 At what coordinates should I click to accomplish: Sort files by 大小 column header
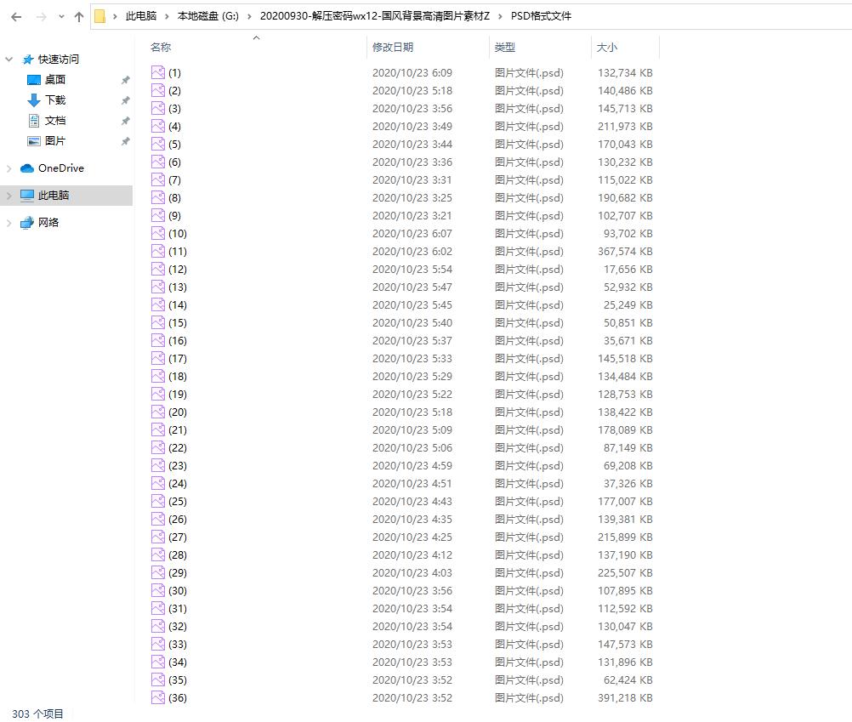point(607,48)
